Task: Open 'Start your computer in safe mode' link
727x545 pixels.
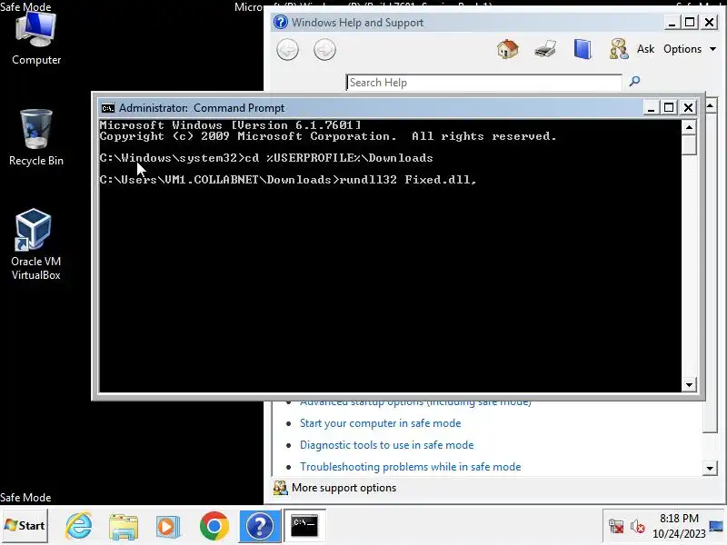Action: 380,423
